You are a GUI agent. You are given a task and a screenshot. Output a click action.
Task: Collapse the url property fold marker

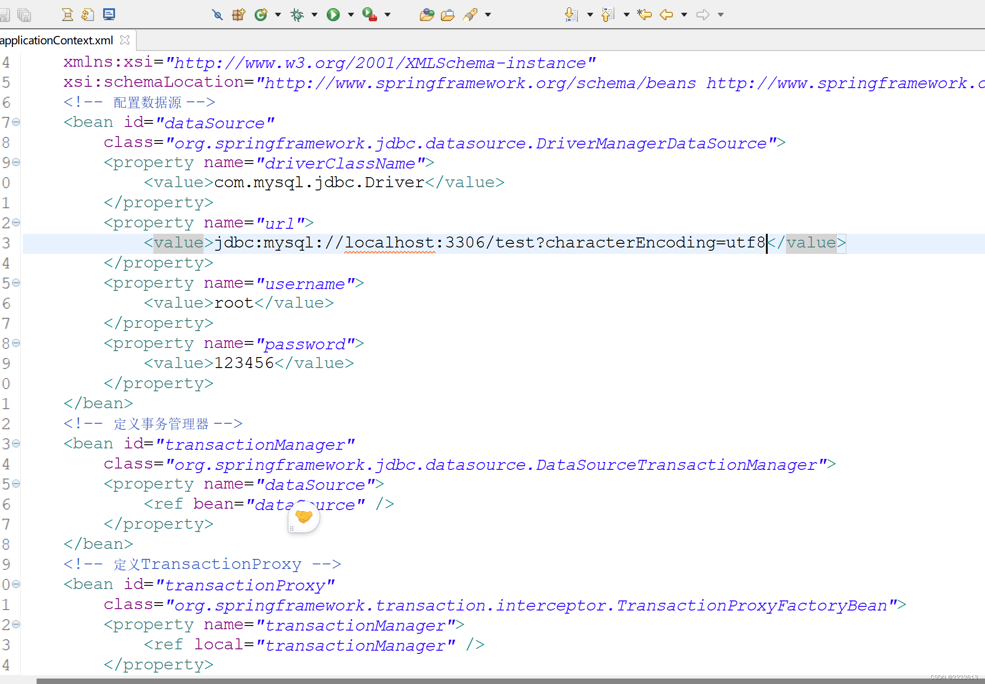pyautogui.click(x=16, y=222)
